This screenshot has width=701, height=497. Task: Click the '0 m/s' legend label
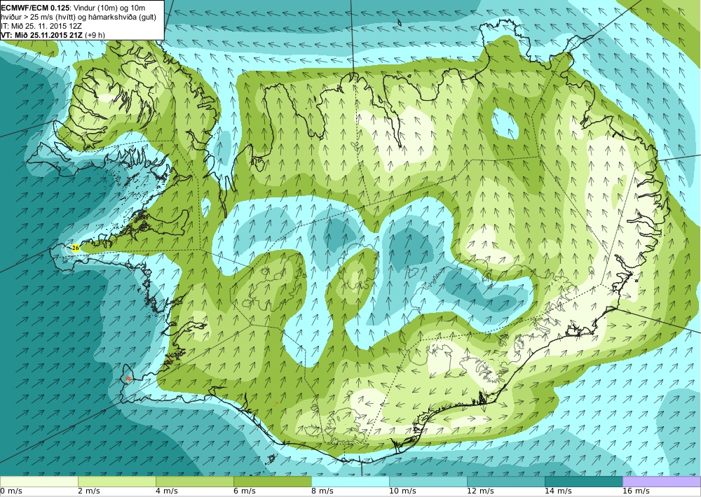point(11,491)
